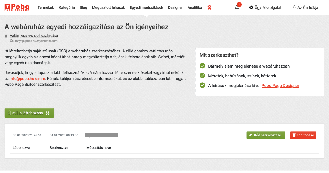Screen dimensions: 329x173
Task: Click the pobo-hu.myshoptet.com shop address text
Action: point(41,41)
